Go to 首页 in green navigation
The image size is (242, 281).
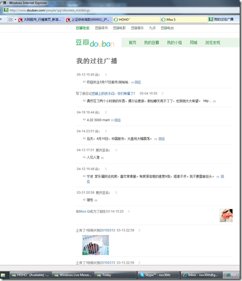click(x=132, y=42)
